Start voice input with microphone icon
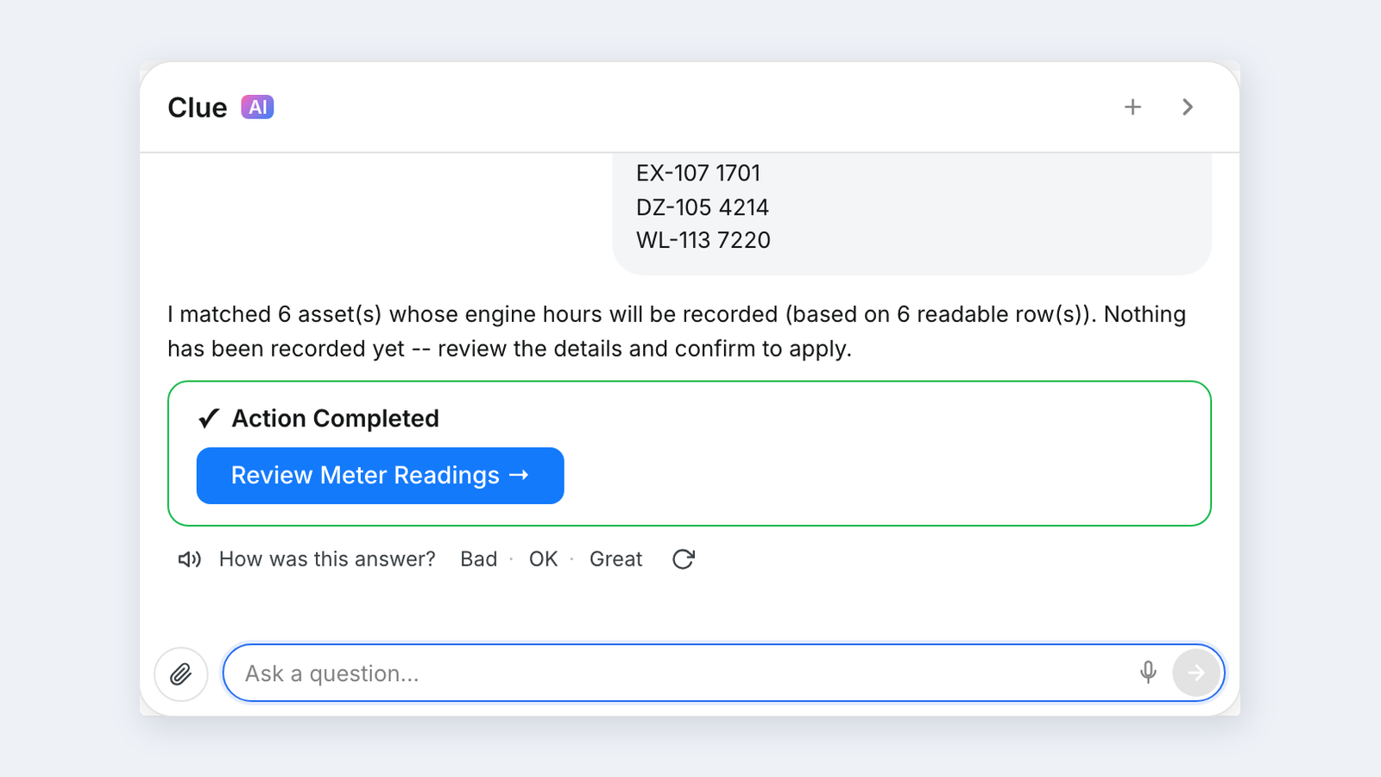The height and width of the screenshot is (777, 1381). pyautogui.click(x=1148, y=673)
